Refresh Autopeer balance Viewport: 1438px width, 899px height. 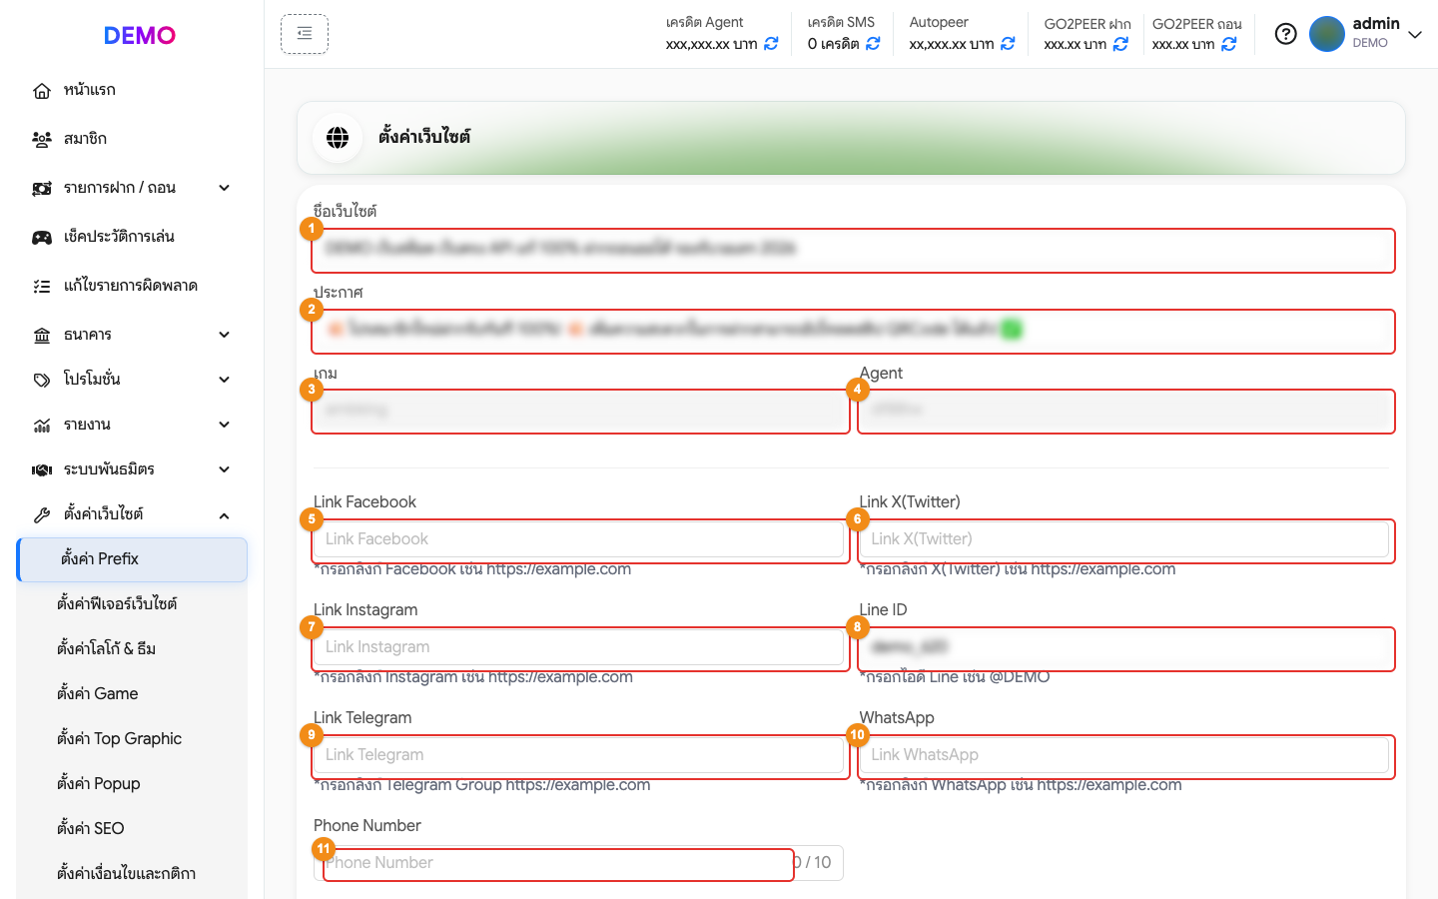point(1008,44)
